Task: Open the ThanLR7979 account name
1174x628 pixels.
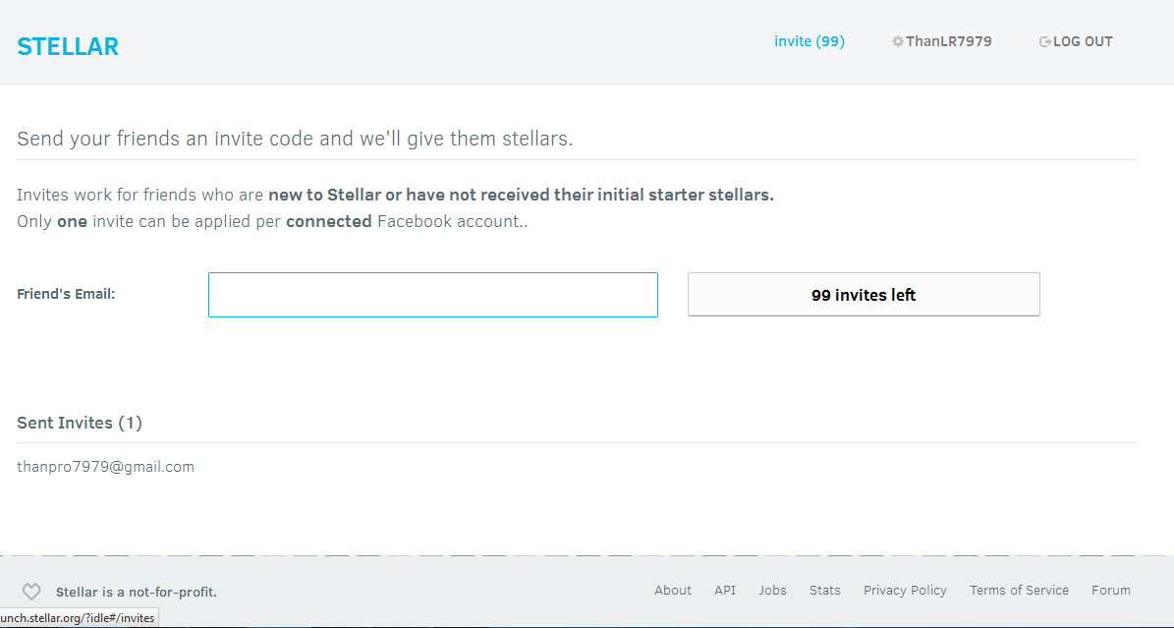Action: [x=948, y=41]
